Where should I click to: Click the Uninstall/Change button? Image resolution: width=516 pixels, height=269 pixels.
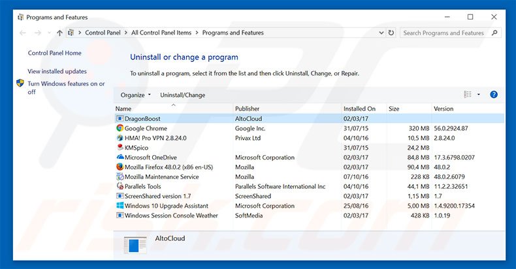[183, 95]
